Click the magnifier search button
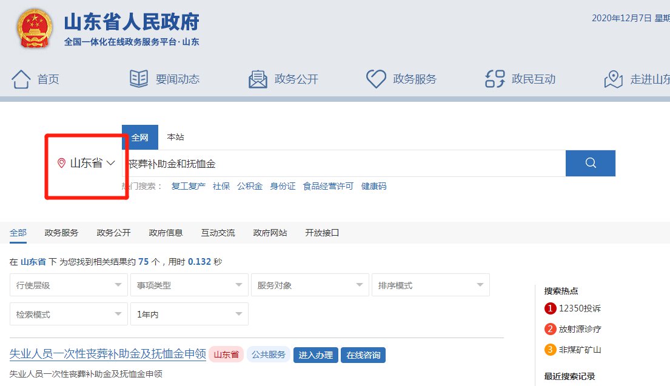The height and width of the screenshot is (386, 670). [x=591, y=163]
